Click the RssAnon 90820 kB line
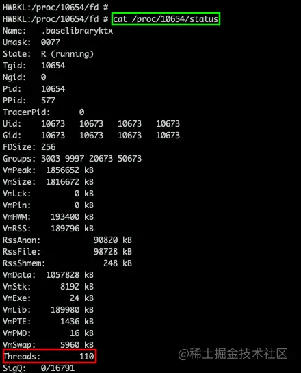 (67, 240)
